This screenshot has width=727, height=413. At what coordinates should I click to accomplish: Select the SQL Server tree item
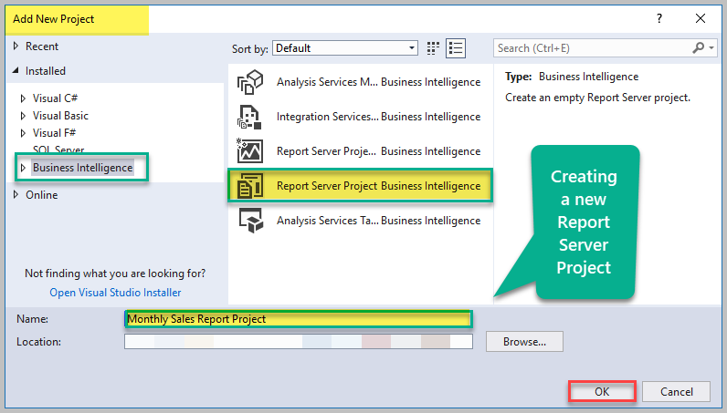click(58, 150)
